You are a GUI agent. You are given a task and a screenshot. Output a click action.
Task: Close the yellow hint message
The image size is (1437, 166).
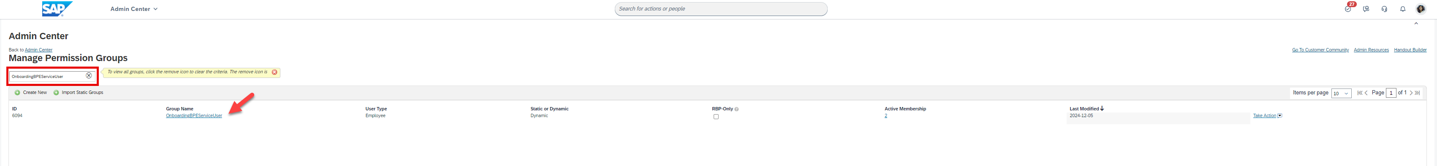[x=274, y=72]
